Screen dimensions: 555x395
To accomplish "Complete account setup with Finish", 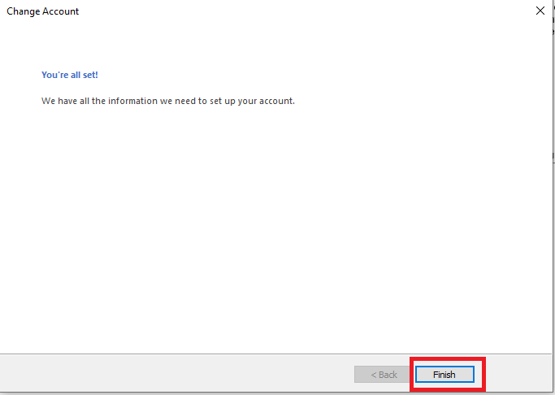I will 444,375.
